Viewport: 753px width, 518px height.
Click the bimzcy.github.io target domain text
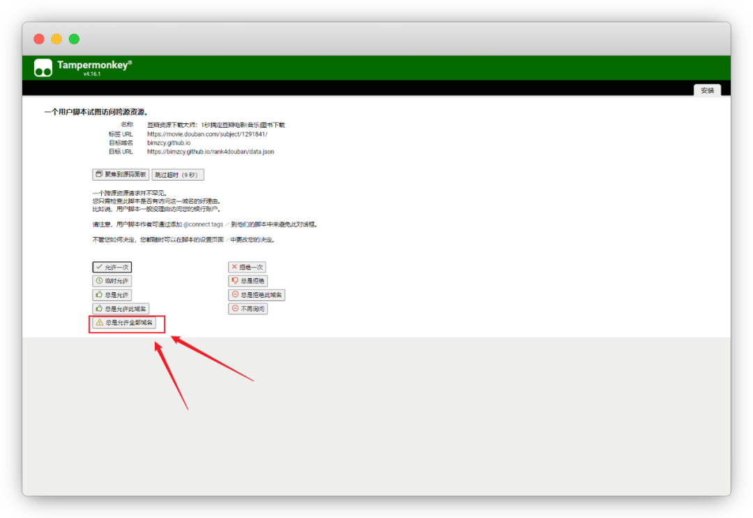pyautogui.click(x=169, y=143)
